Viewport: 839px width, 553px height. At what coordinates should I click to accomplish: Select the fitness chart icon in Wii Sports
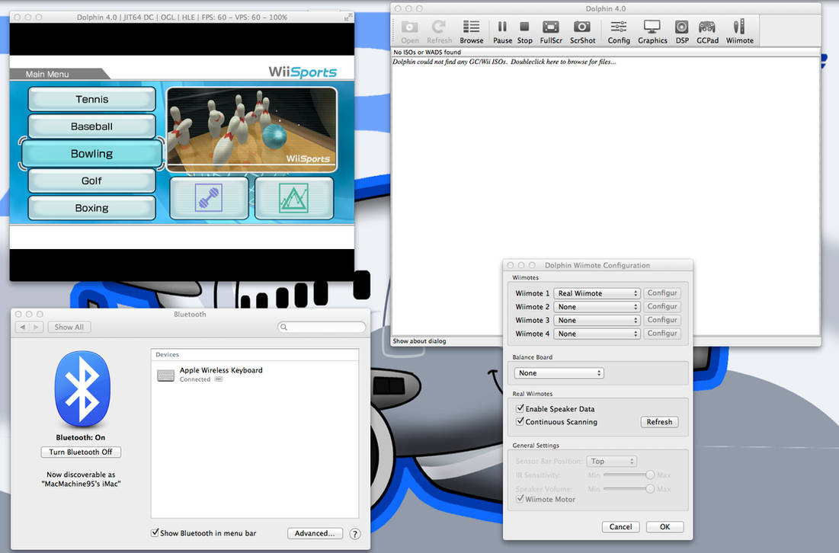[x=293, y=198]
